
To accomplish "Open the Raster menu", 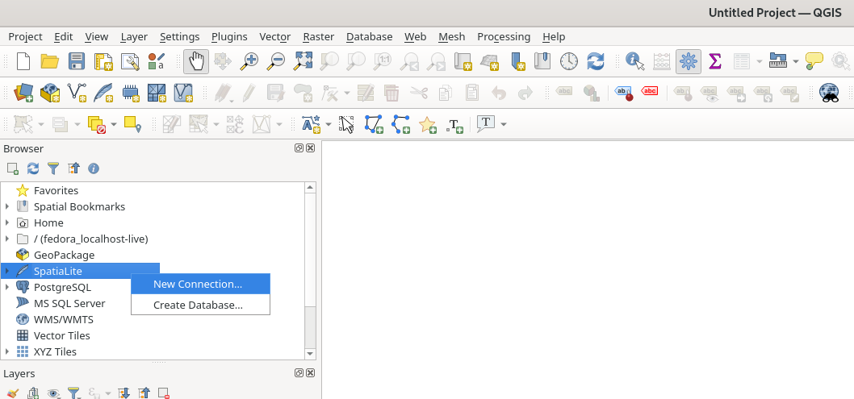I will coord(319,36).
